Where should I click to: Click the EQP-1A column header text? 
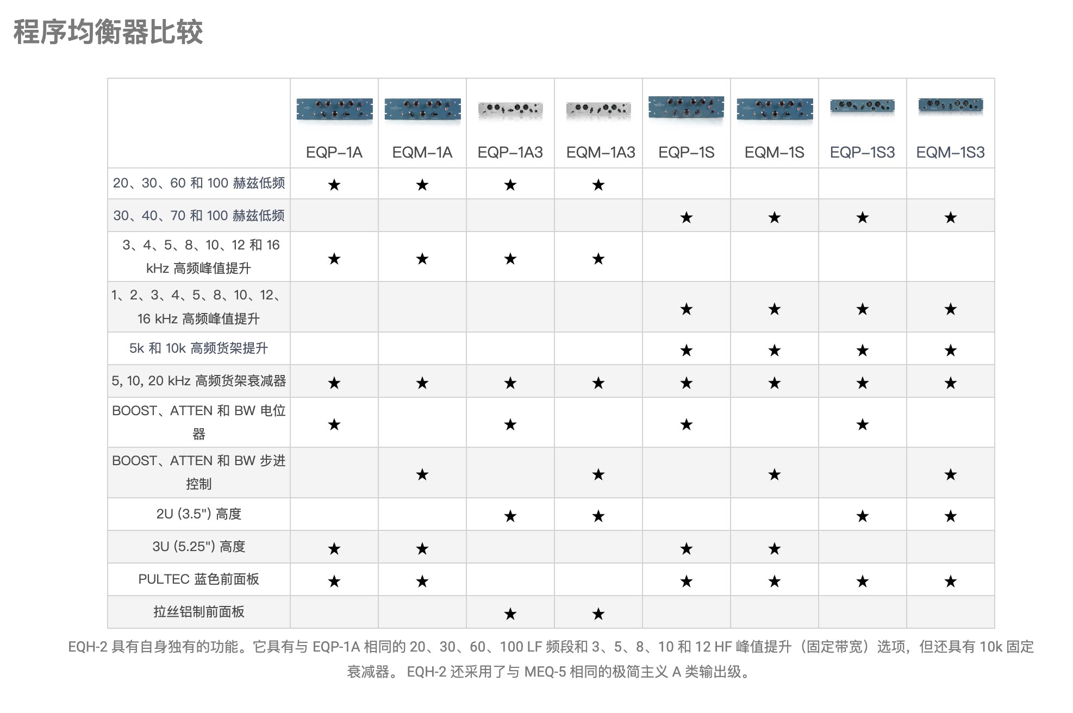click(x=334, y=152)
